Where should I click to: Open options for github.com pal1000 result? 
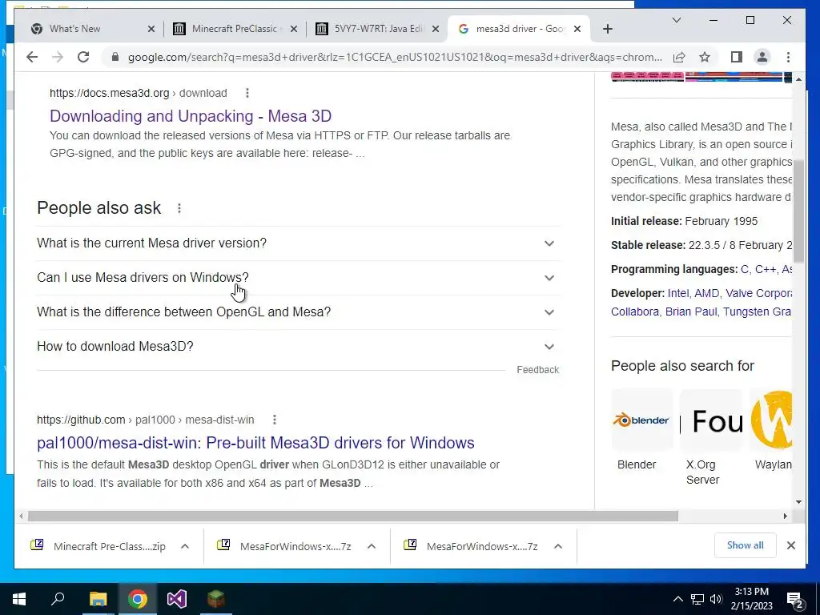274,420
